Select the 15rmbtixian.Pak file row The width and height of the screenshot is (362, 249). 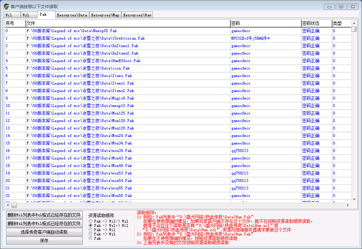[x=178, y=38]
